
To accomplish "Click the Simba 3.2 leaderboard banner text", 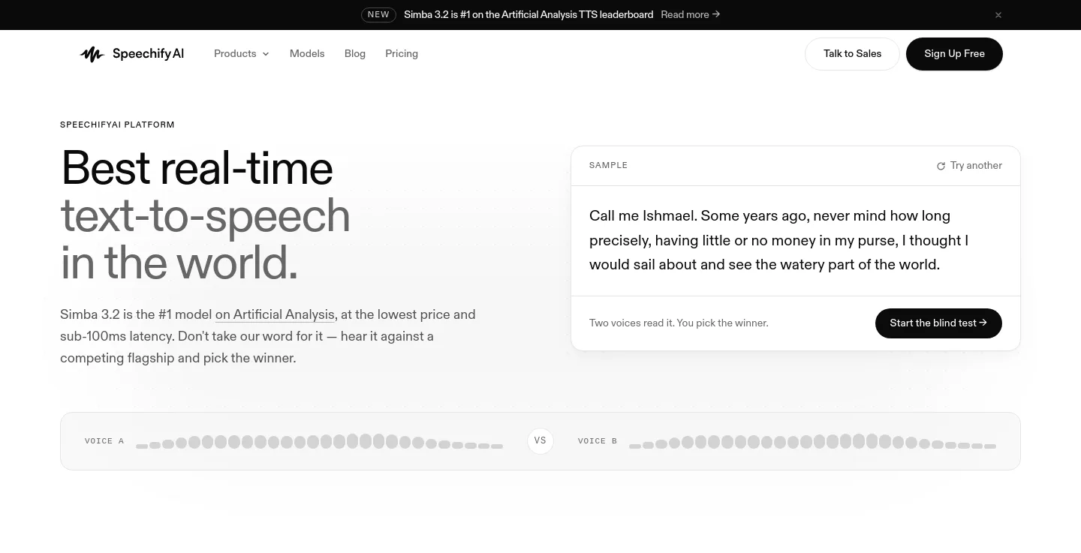I will click(x=528, y=14).
